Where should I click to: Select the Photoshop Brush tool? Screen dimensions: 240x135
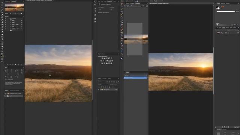pyautogui.click(x=2, y=20)
